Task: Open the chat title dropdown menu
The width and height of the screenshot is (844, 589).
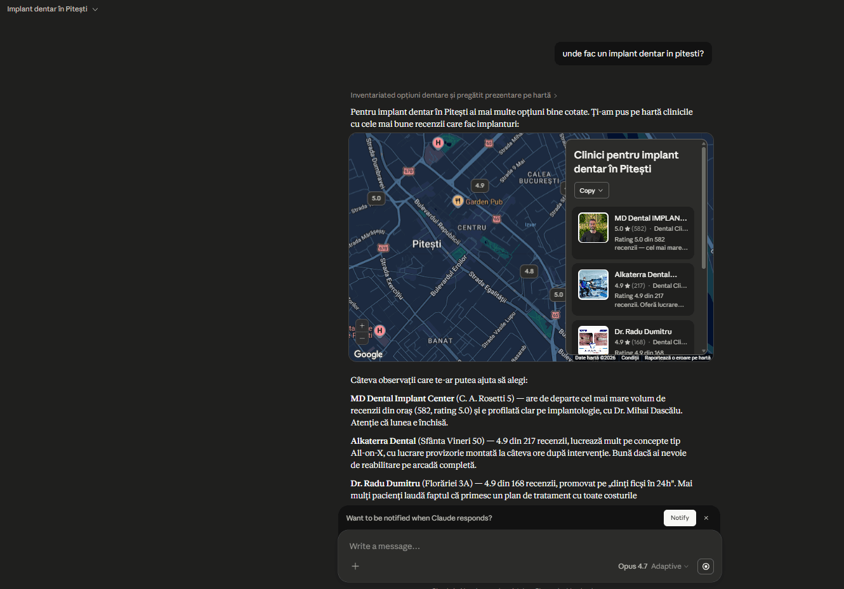Action: tap(52, 10)
